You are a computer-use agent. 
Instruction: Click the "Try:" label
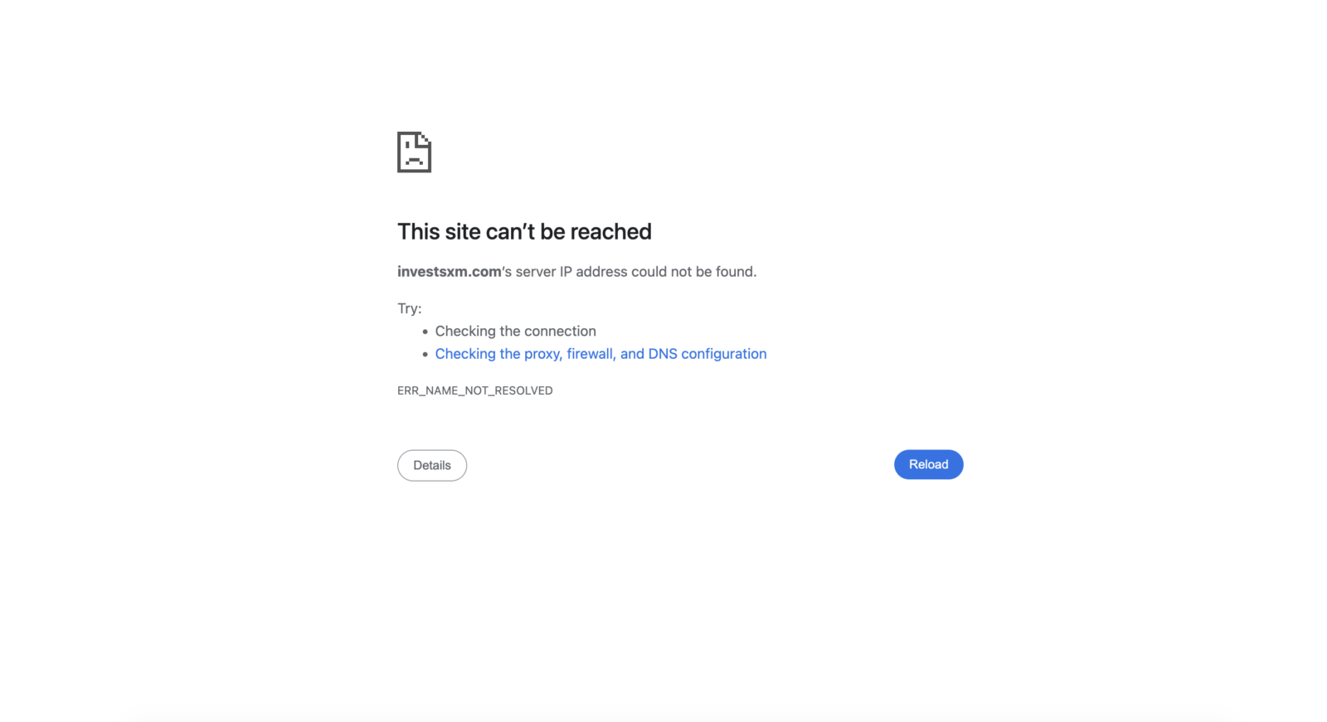[409, 308]
